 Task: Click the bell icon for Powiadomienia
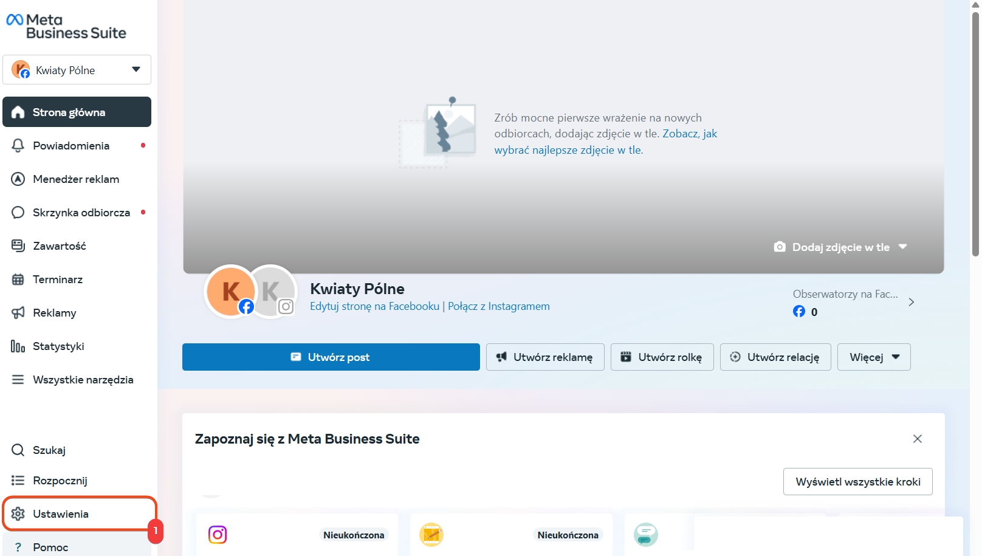click(18, 145)
